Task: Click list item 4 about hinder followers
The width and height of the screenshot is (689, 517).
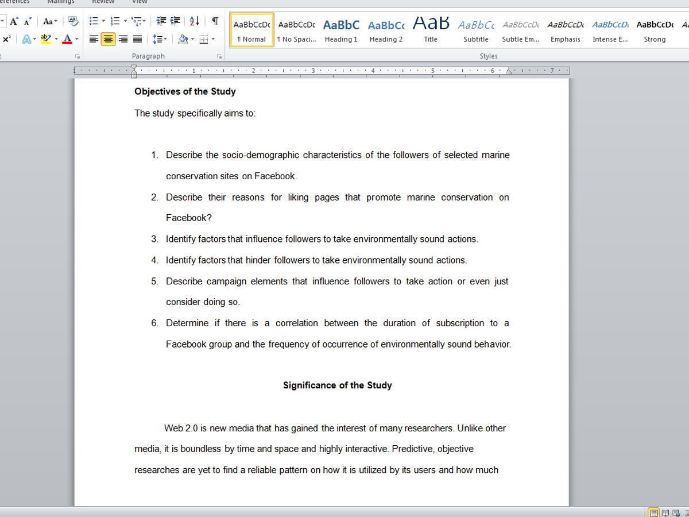Action: (316, 260)
